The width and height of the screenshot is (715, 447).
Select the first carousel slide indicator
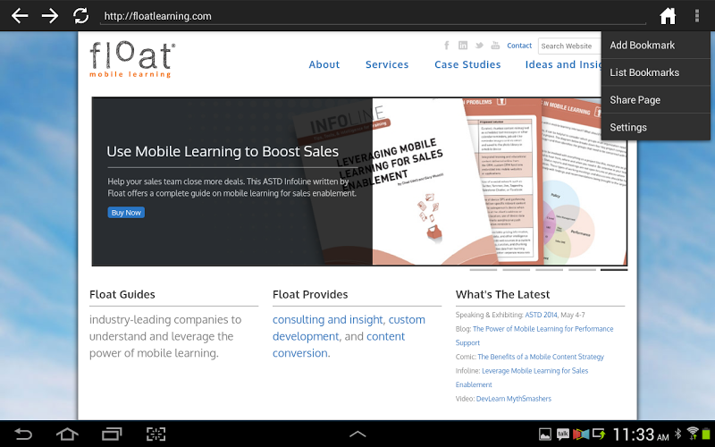coord(484,270)
